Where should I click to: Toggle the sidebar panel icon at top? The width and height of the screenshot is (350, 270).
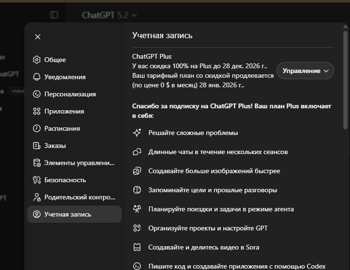click(x=54, y=15)
